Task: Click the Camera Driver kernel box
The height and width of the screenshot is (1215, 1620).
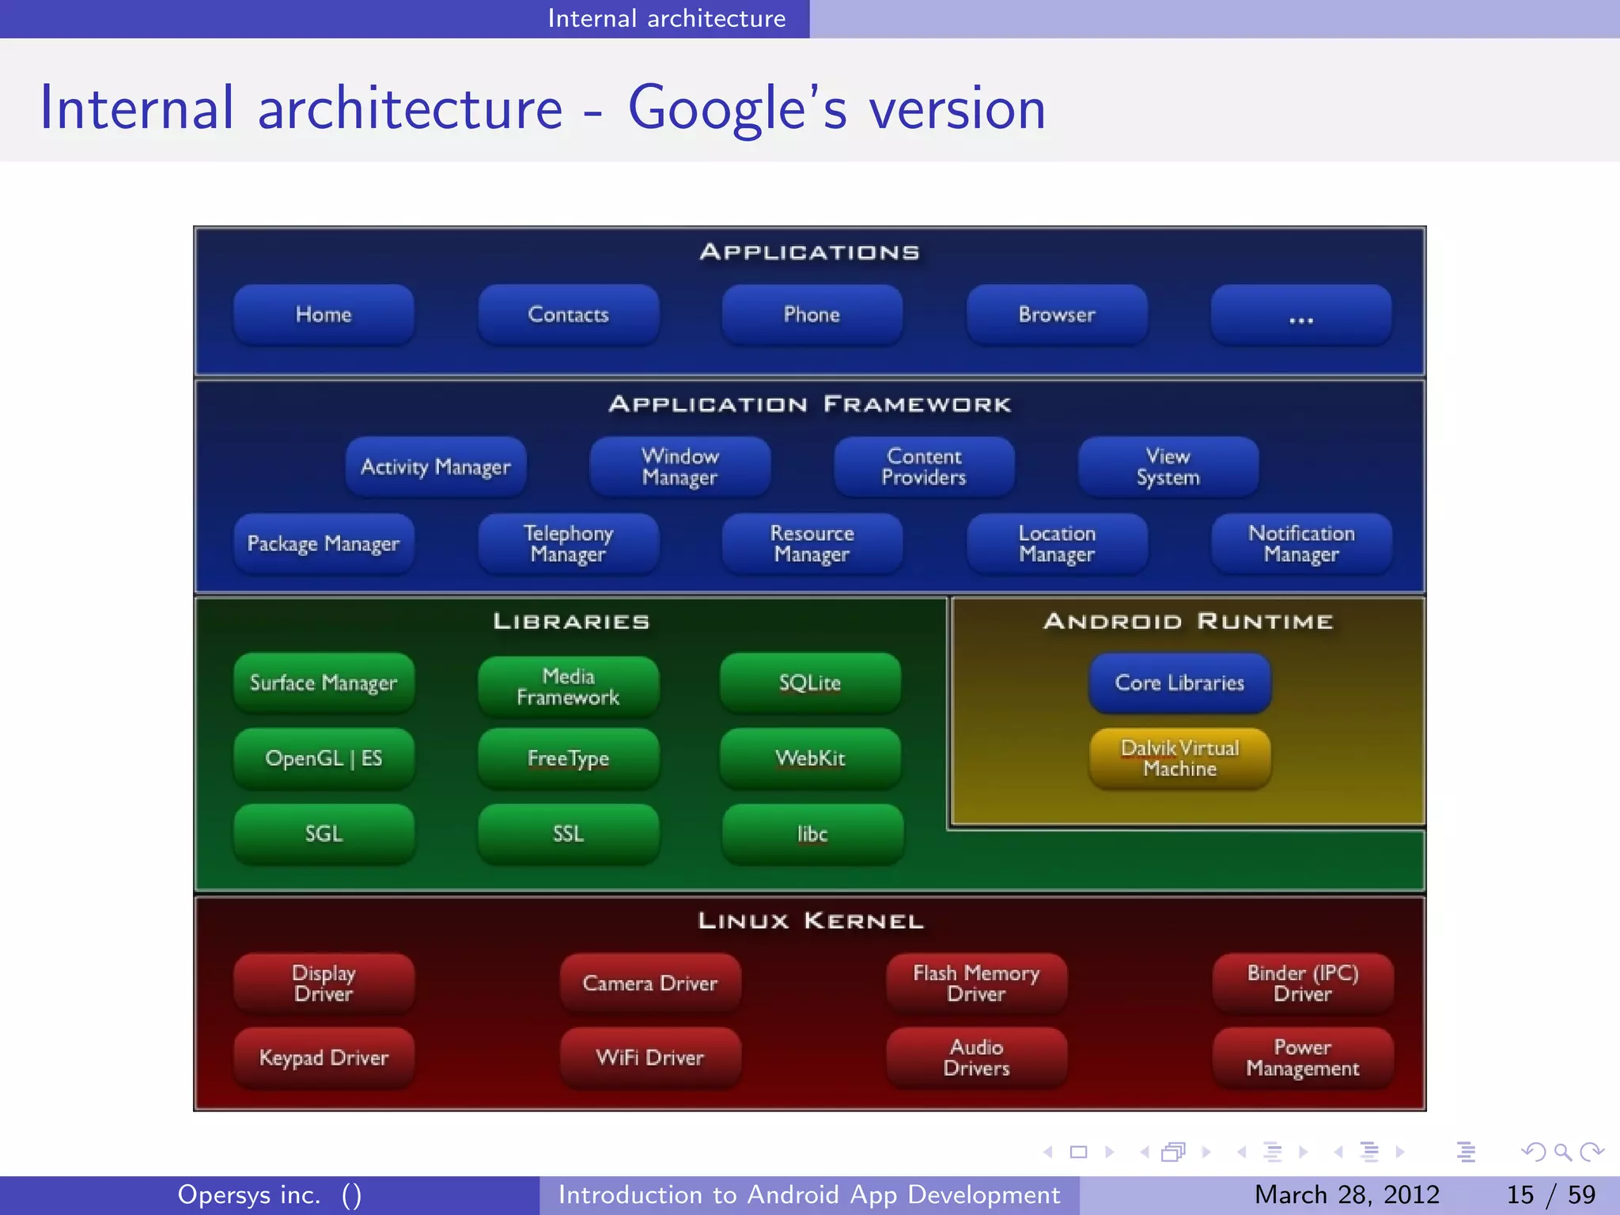Action: click(650, 983)
